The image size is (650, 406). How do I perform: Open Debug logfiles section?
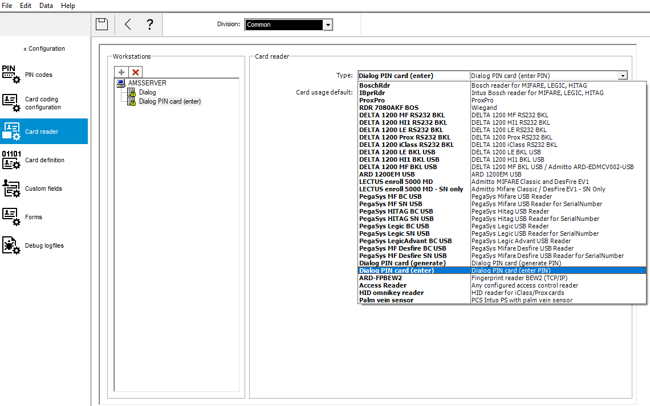click(44, 245)
